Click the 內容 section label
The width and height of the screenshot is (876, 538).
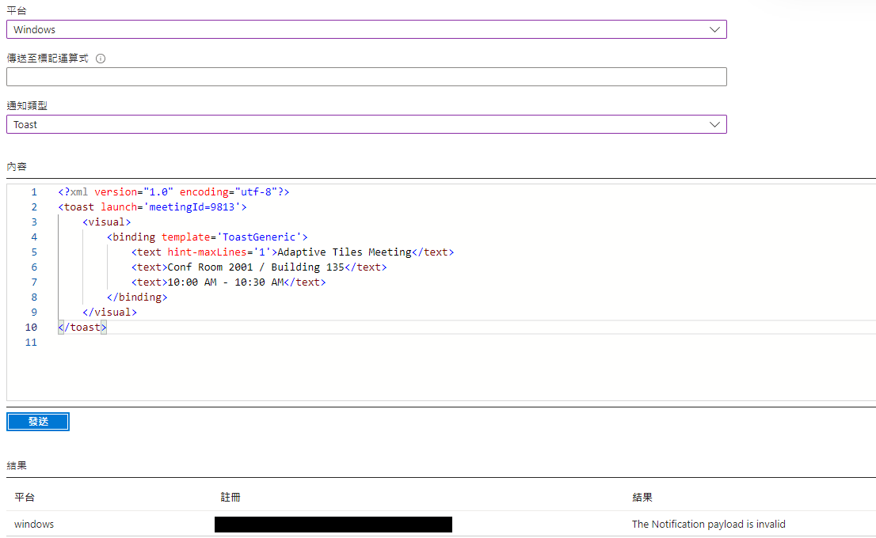[x=17, y=167]
